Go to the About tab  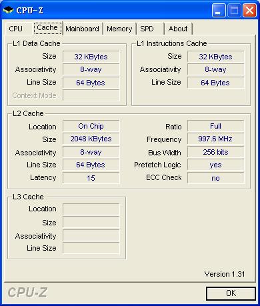pos(178,29)
